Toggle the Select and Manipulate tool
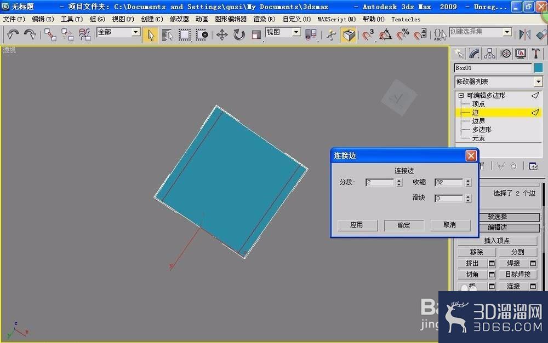 (x=331, y=34)
